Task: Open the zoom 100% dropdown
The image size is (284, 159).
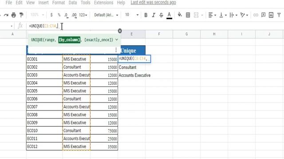Action: (x=37, y=15)
